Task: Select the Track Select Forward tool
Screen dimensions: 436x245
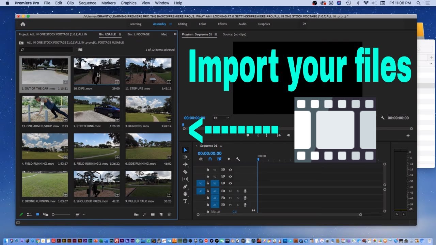Action: (x=185, y=157)
